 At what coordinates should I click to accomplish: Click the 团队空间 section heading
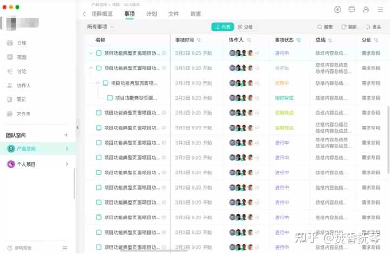[x=16, y=135]
